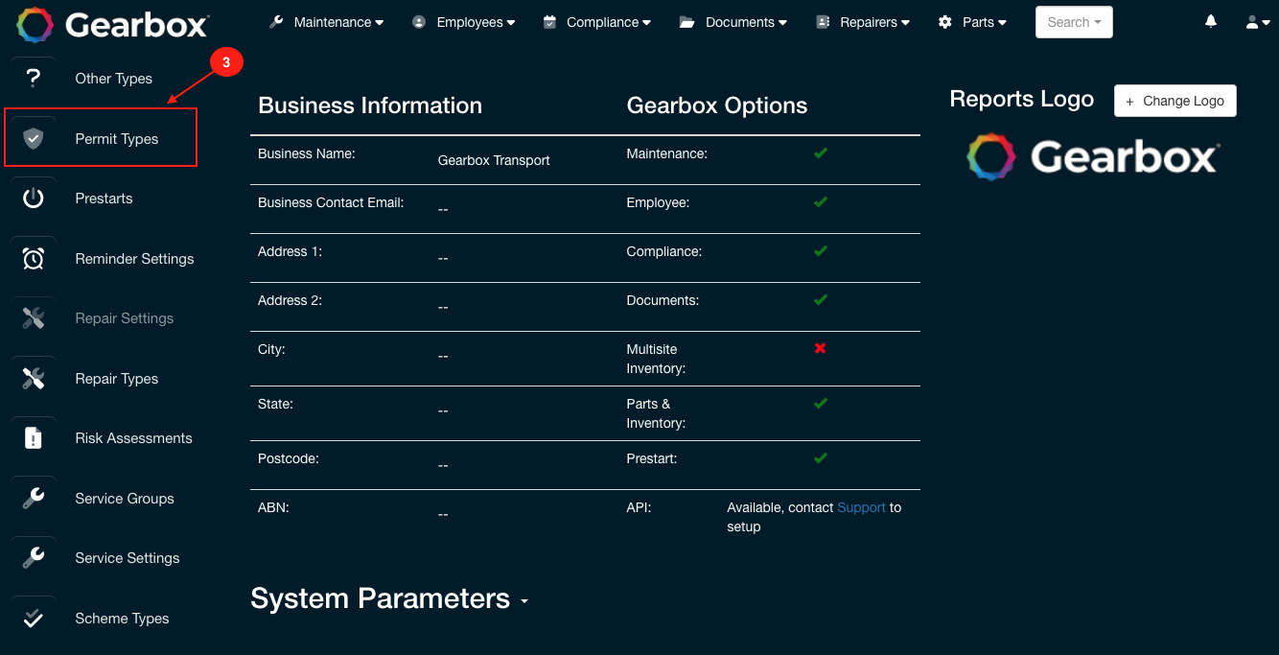Open the Compliance menu
The image size is (1279, 655).
point(596,21)
